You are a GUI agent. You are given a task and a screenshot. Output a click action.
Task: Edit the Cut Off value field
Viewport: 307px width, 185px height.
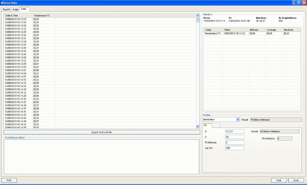click(235, 148)
